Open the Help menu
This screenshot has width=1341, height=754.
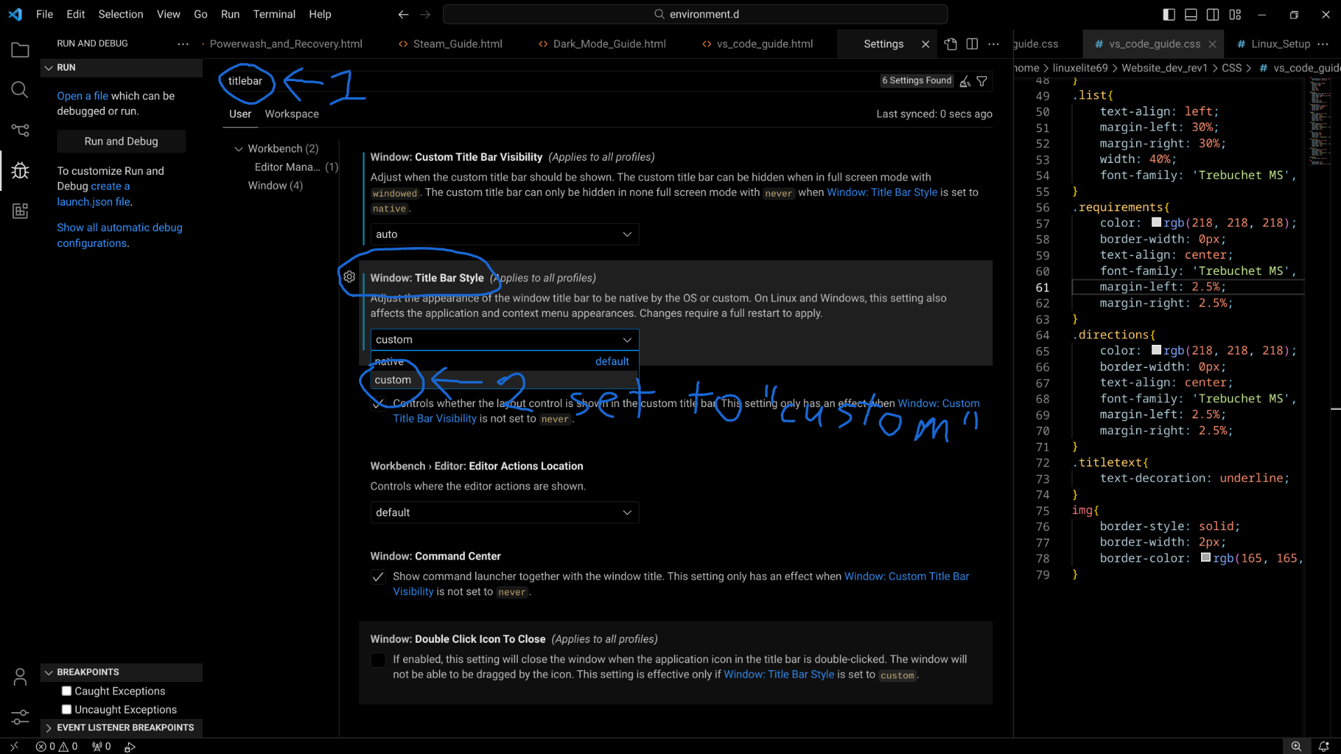[x=320, y=14]
